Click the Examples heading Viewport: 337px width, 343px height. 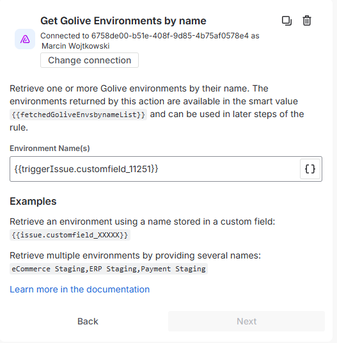33,201
